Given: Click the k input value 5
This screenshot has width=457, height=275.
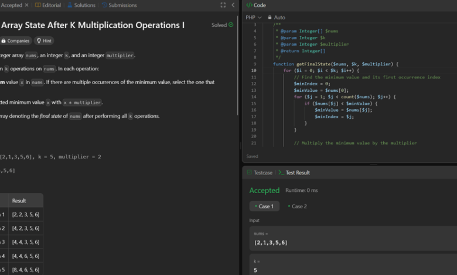Looking at the screenshot, I should (255, 270).
